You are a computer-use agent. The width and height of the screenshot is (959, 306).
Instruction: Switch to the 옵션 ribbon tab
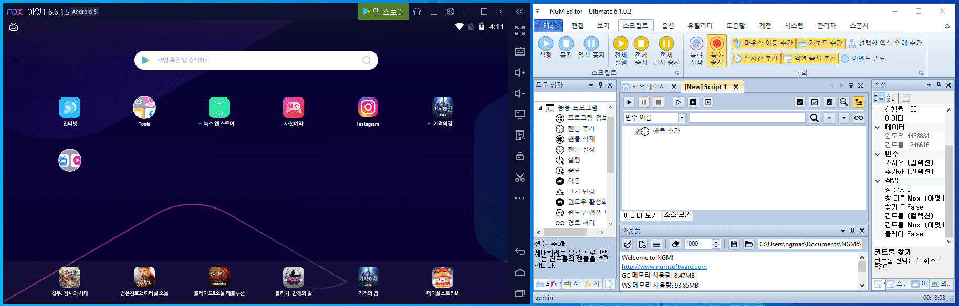pyautogui.click(x=668, y=26)
